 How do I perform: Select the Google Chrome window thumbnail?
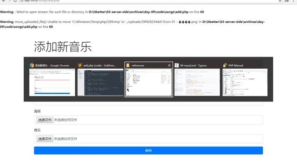tap(52, 83)
